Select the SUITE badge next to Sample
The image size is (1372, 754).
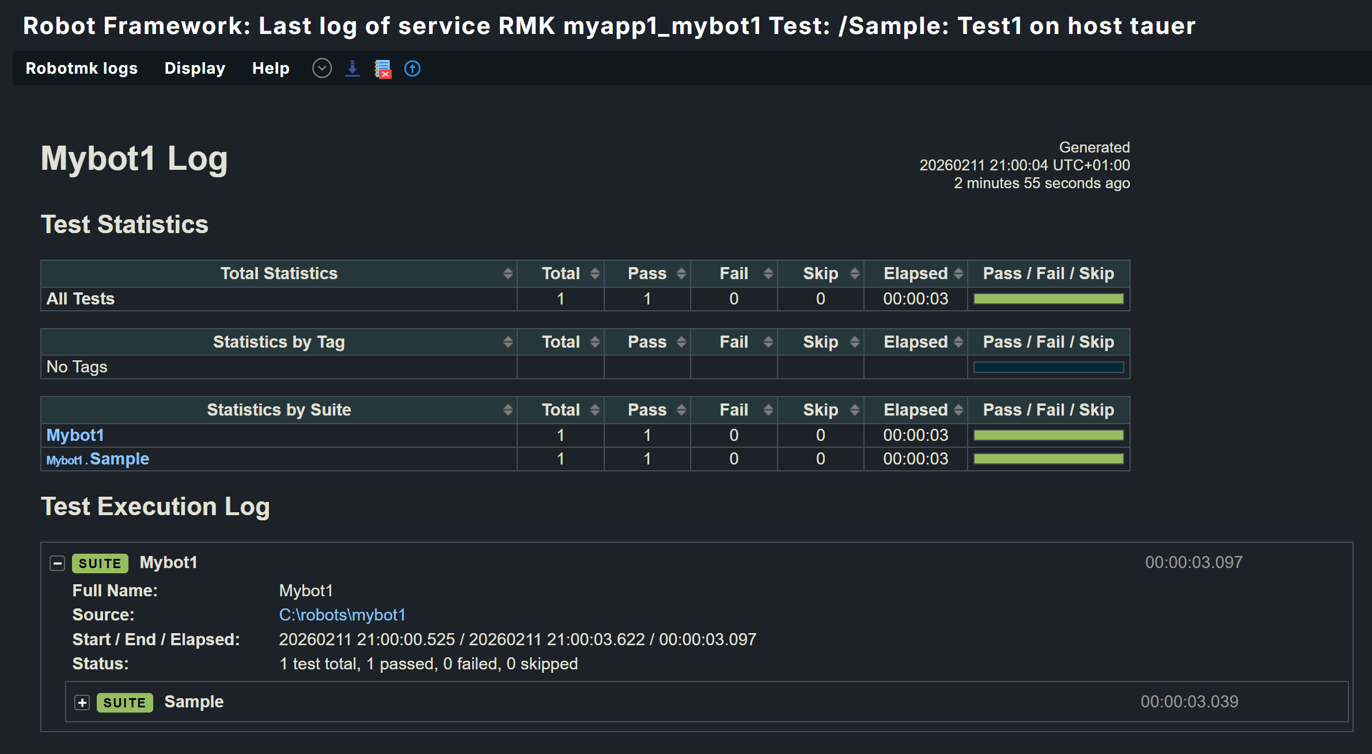pyautogui.click(x=124, y=702)
